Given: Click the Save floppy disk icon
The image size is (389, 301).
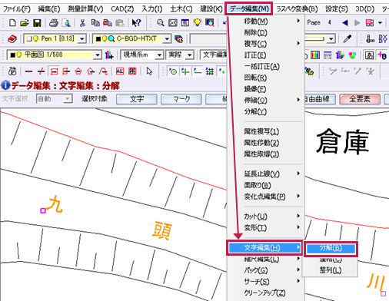Looking at the screenshot, I should [37, 23].
